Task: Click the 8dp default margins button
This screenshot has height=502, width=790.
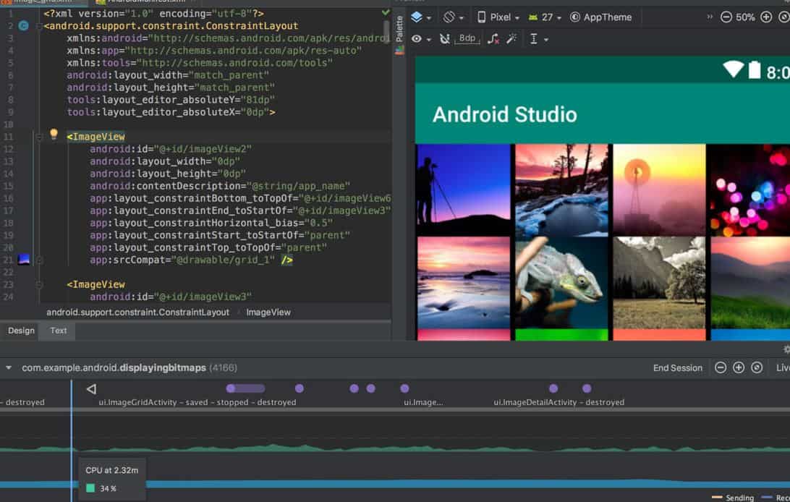Action: tap(467, 38)
